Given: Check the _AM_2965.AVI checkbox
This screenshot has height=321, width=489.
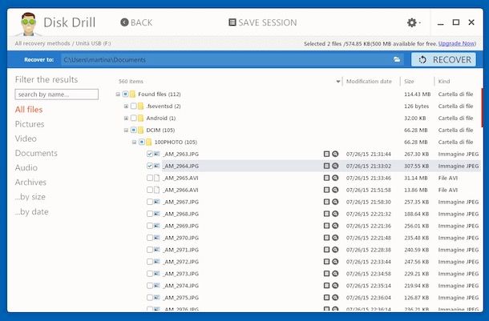Looking at the screenshot, I should click(x=150, y=178).
